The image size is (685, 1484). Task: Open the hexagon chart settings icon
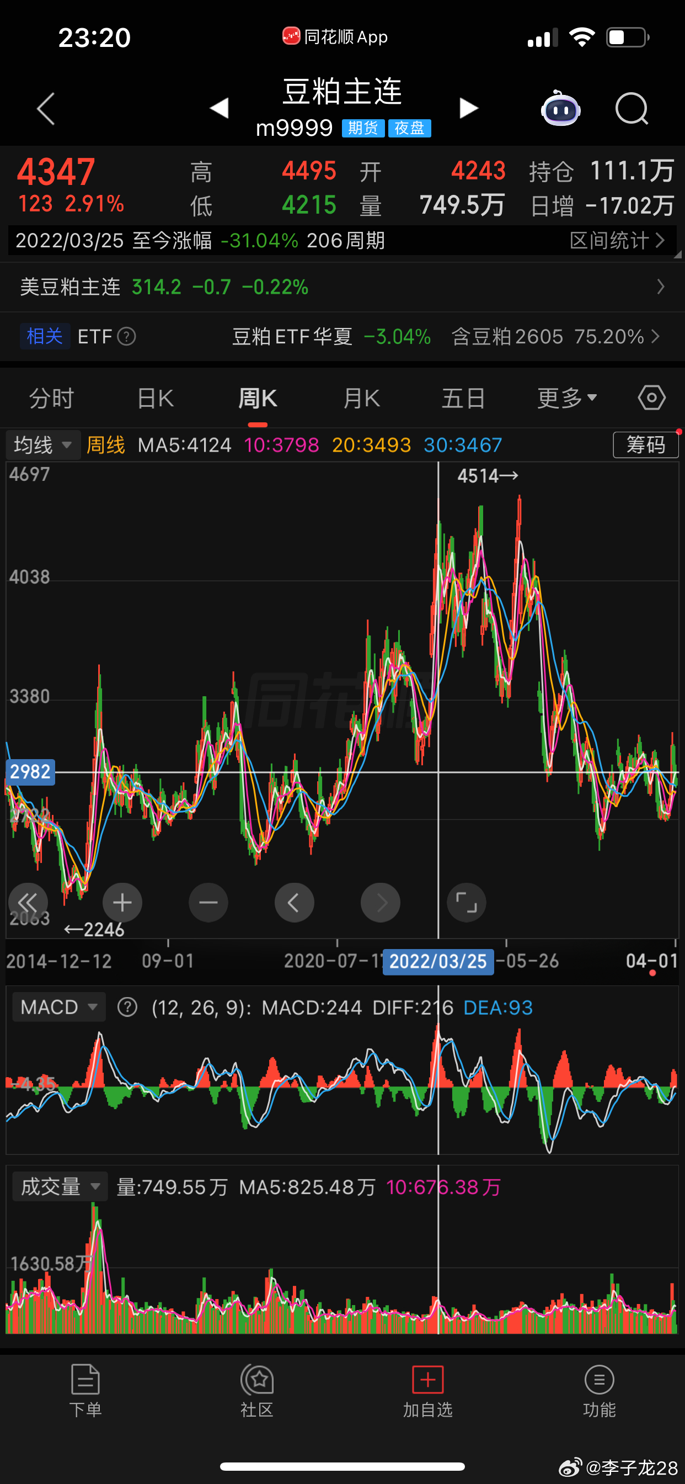(651, 398)
